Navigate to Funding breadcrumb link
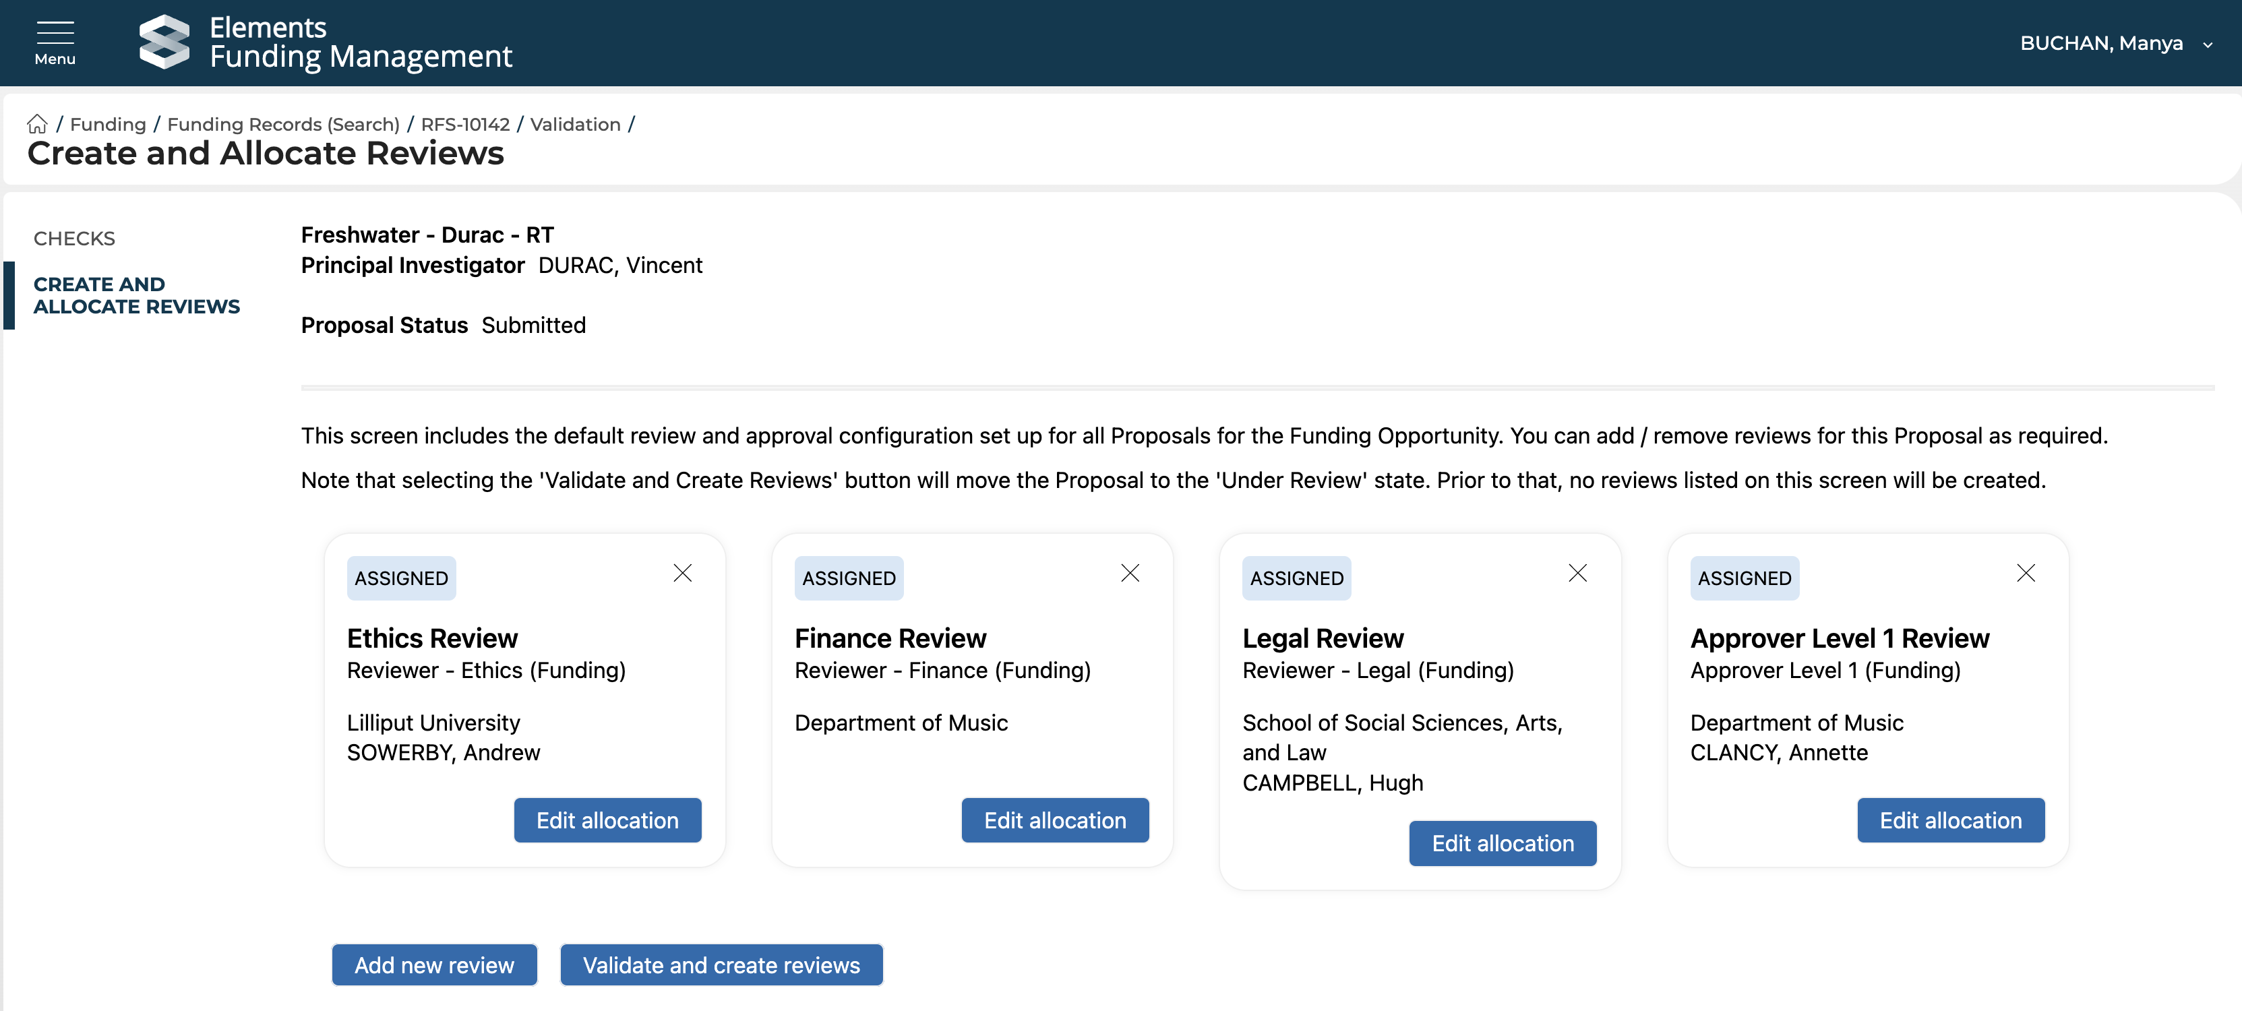 pyautogui.click(x=108, y=125)
